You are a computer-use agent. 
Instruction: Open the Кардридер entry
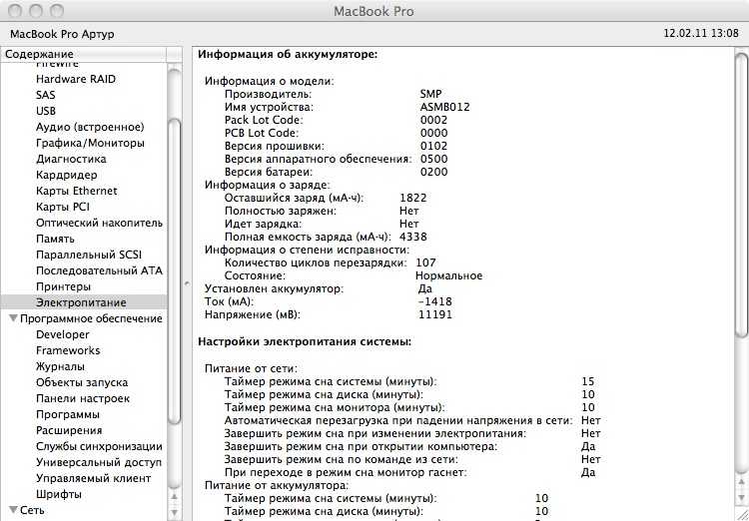click(66, 175)
